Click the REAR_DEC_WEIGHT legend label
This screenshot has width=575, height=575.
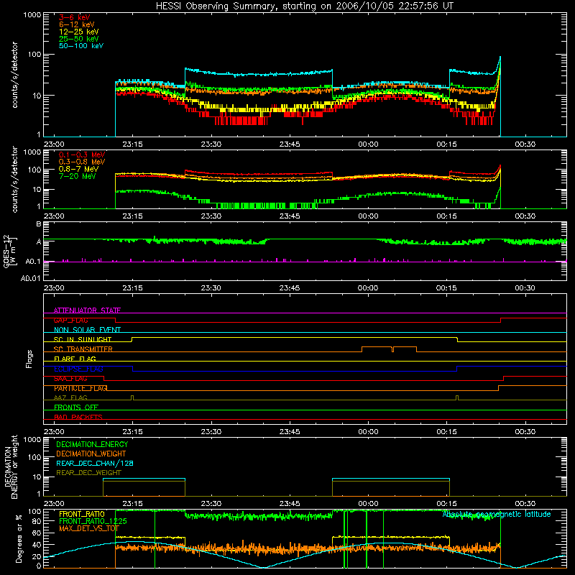[x=88, y=473]
